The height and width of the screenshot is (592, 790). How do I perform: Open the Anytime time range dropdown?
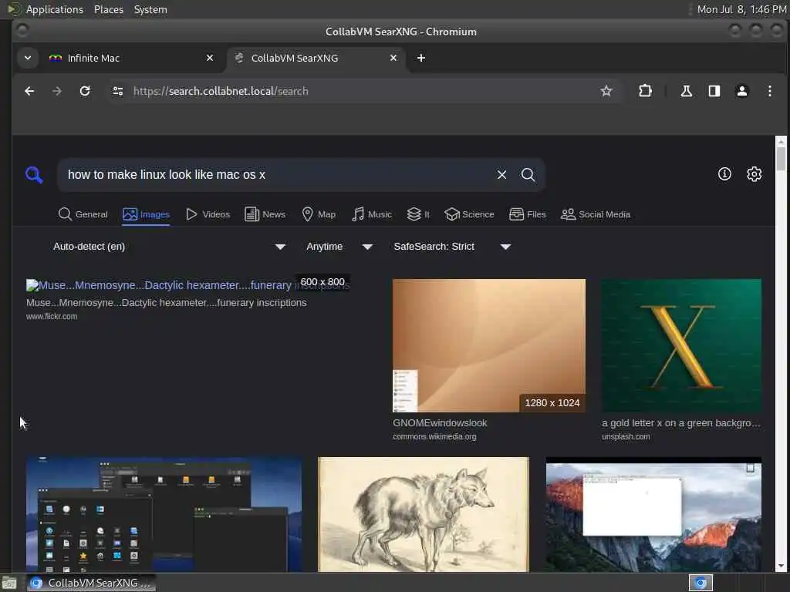[x=339, y=247]
